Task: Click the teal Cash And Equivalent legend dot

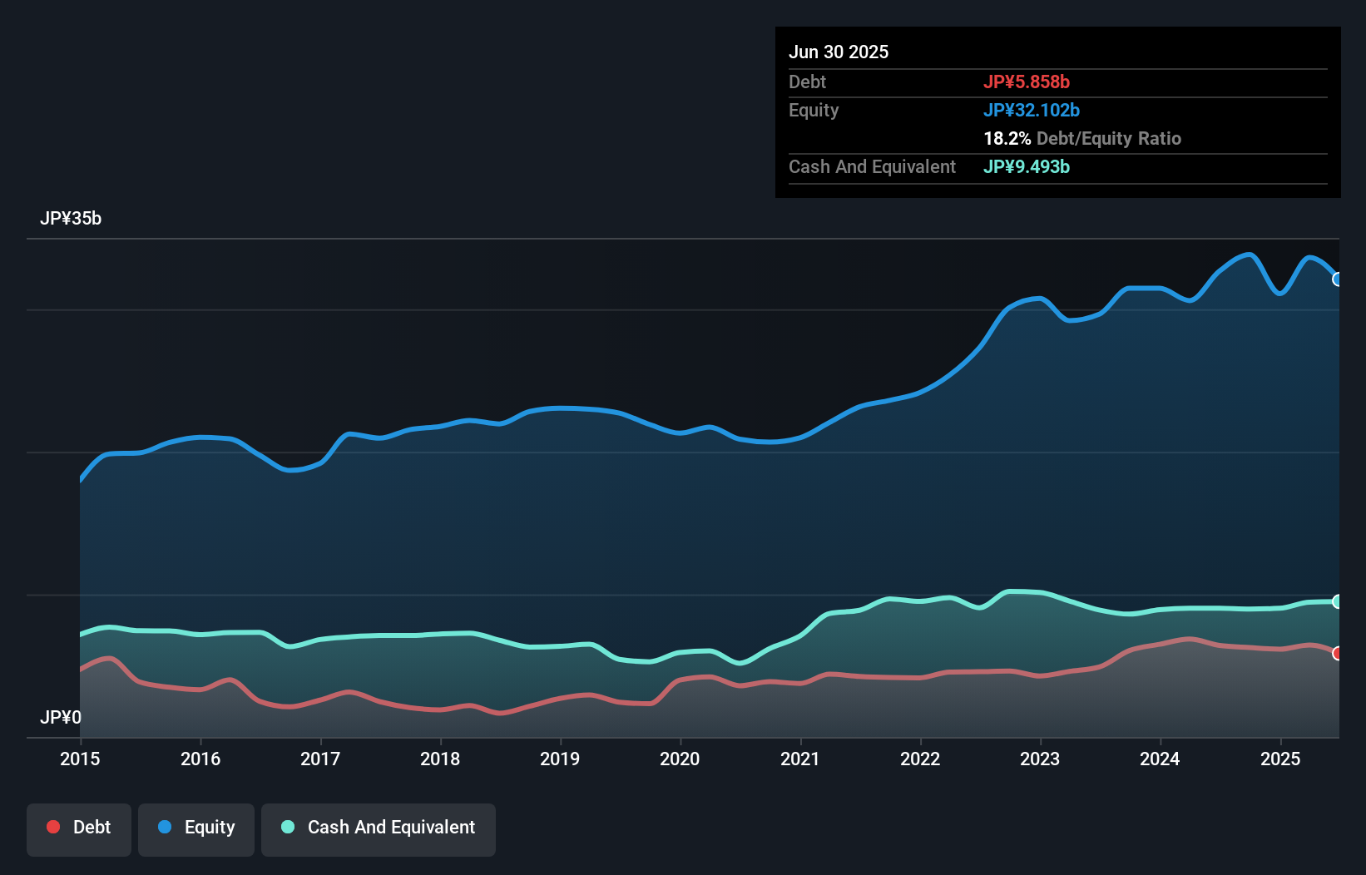Action: click(x=286, y=827)
